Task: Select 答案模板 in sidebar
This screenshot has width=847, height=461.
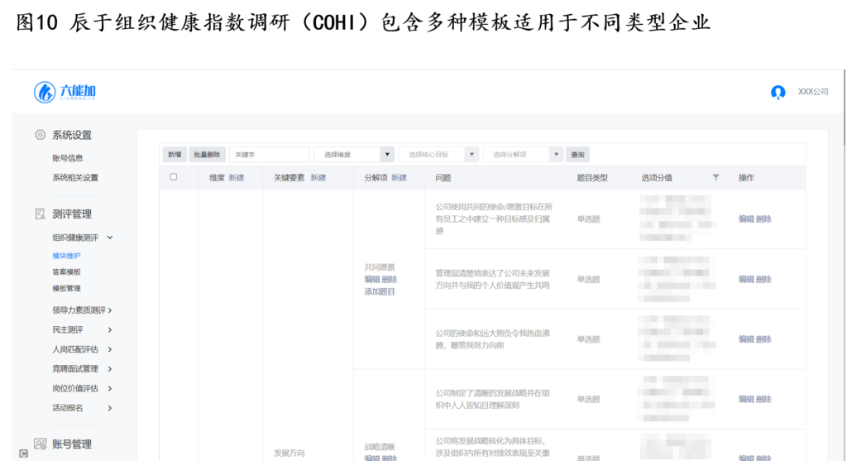Action: tap(66, 271)
